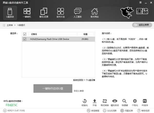Open 个性化 personalization settings
This screenshot has height=113, width=154.
135,102
